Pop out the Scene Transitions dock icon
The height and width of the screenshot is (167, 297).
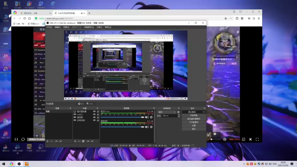(179, 108)
